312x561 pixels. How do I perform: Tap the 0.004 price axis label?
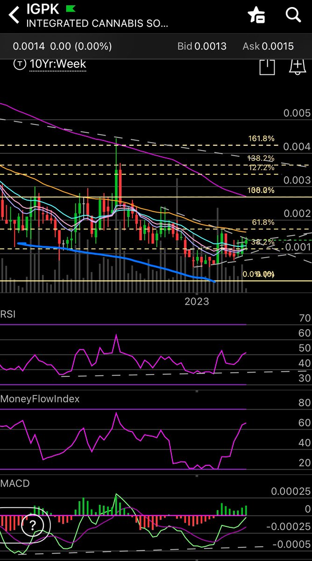click(298, 147)
